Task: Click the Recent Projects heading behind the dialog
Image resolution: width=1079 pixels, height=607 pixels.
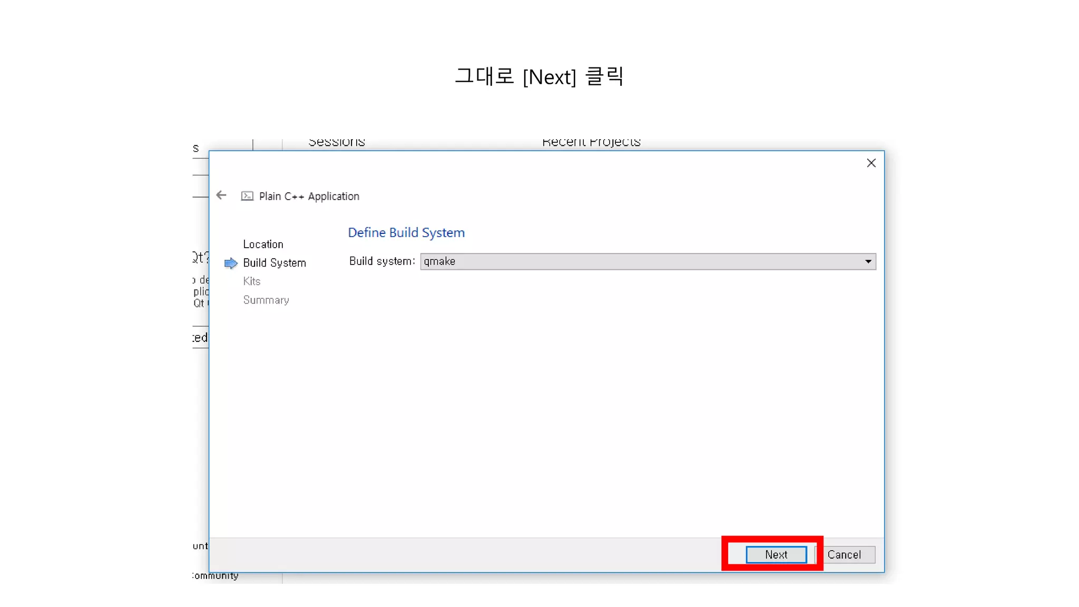Action: (591, 143)
